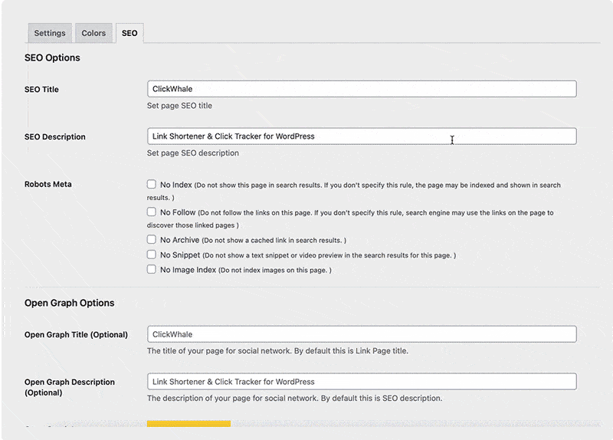This screenshot has height=440, width=613.
Task: Tick the No Archive checkbox
Action: coord(151,239)
